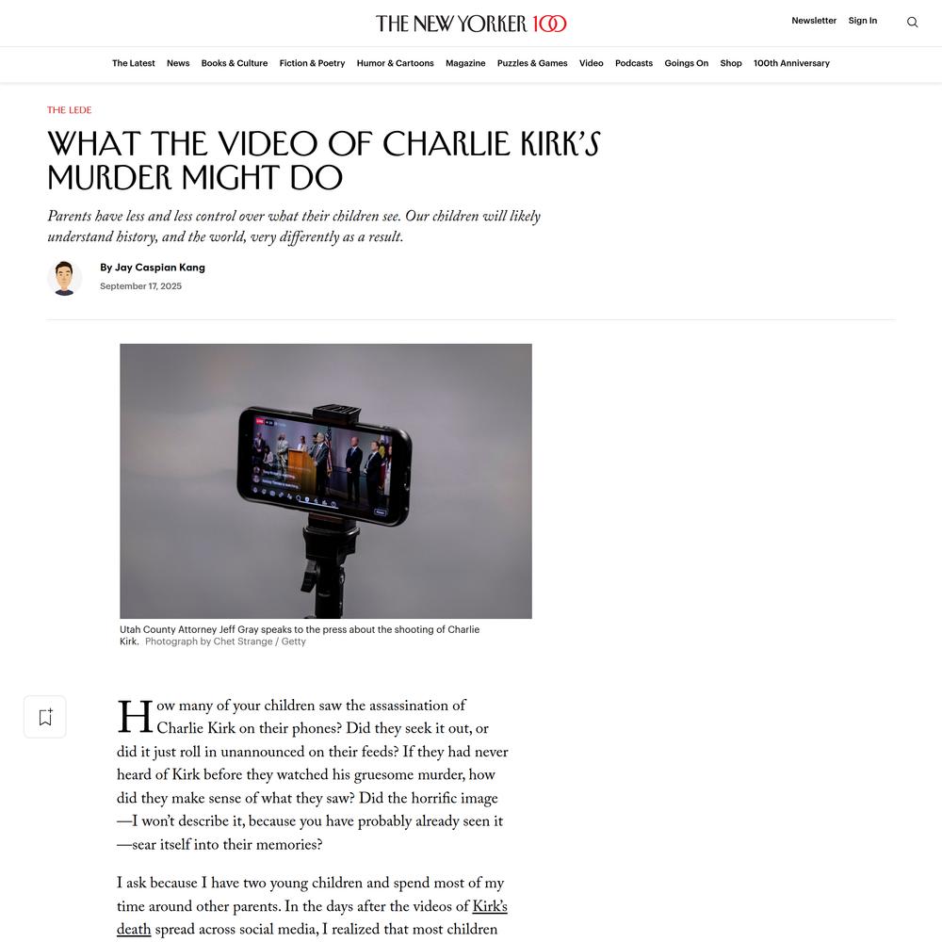The image size is (942, 942).
Task: Open the search magnifier icon
Action: (x=912, y=23)
